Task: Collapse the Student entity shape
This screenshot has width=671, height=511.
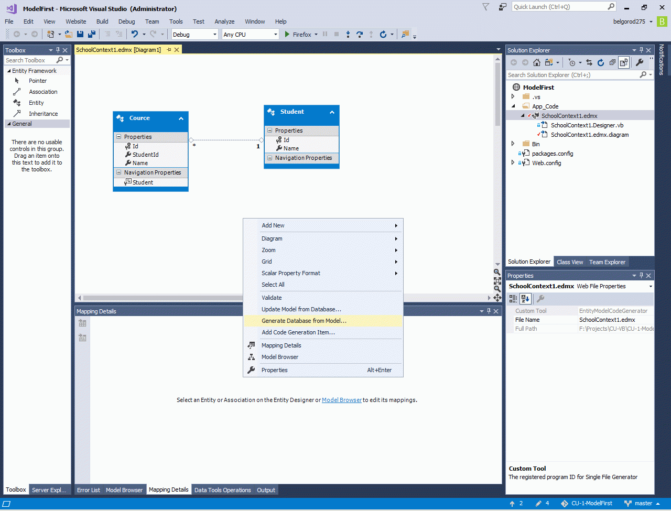Action: [x=332, y=112]
